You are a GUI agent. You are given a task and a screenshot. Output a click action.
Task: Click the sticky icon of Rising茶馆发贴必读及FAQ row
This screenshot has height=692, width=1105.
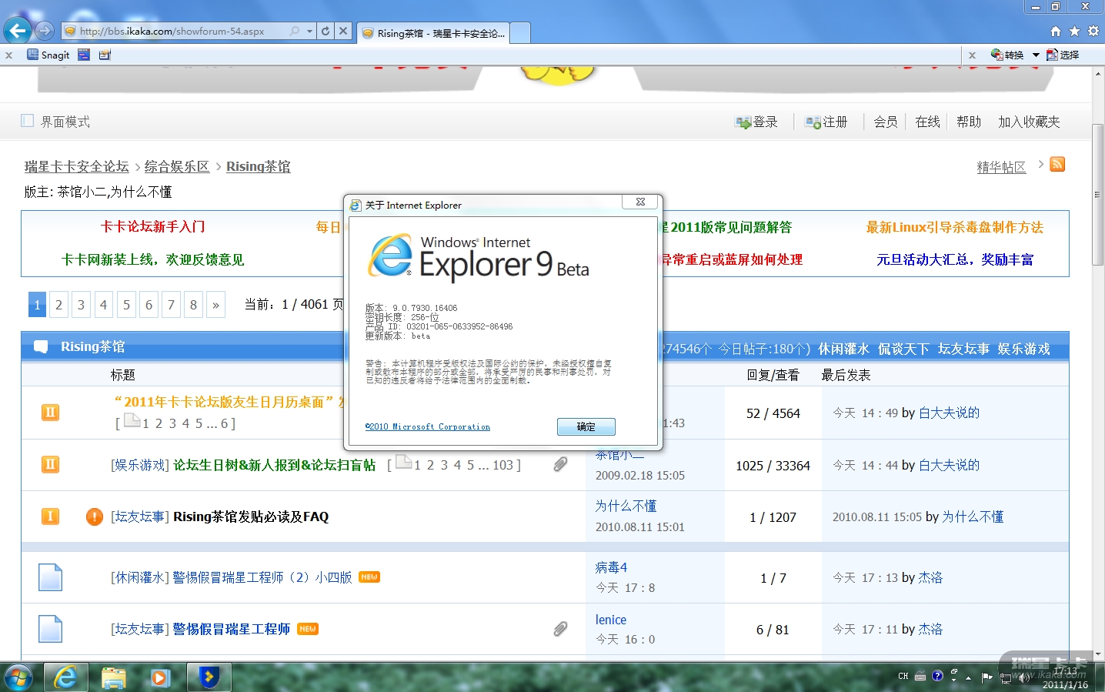coord(50,516)
